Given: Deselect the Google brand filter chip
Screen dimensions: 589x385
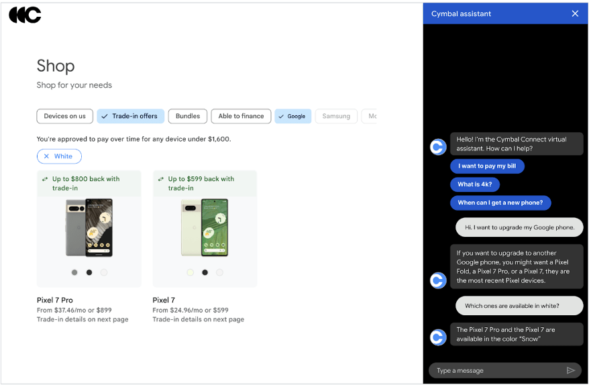Looking at the screenshot, I should click(292, 116).
